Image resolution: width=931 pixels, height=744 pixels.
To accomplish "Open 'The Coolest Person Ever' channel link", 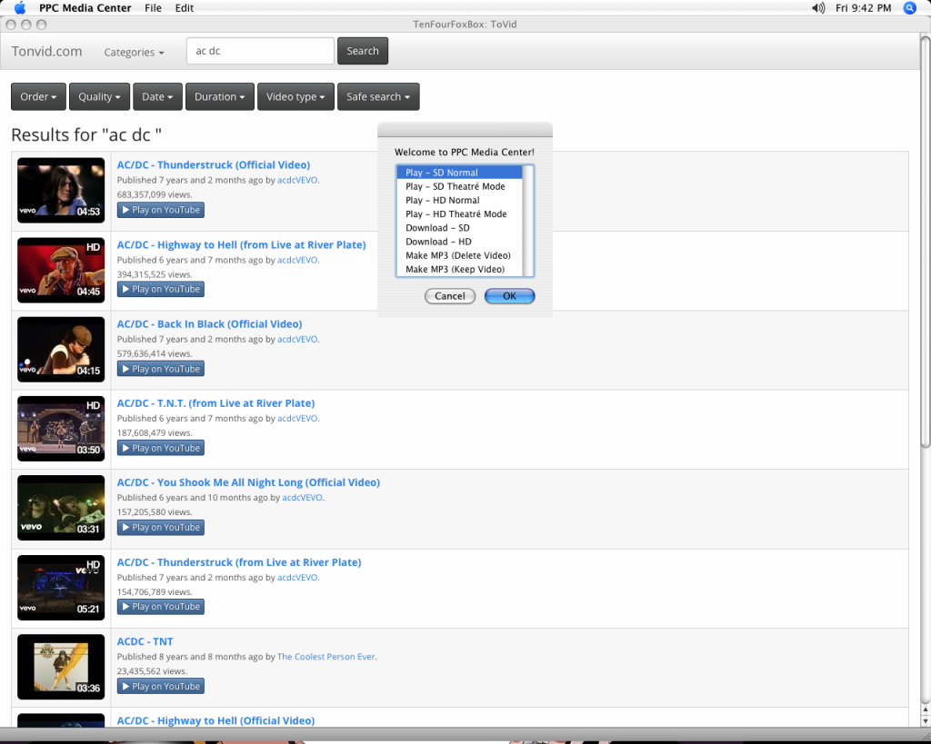I will (x=326, y=657).
